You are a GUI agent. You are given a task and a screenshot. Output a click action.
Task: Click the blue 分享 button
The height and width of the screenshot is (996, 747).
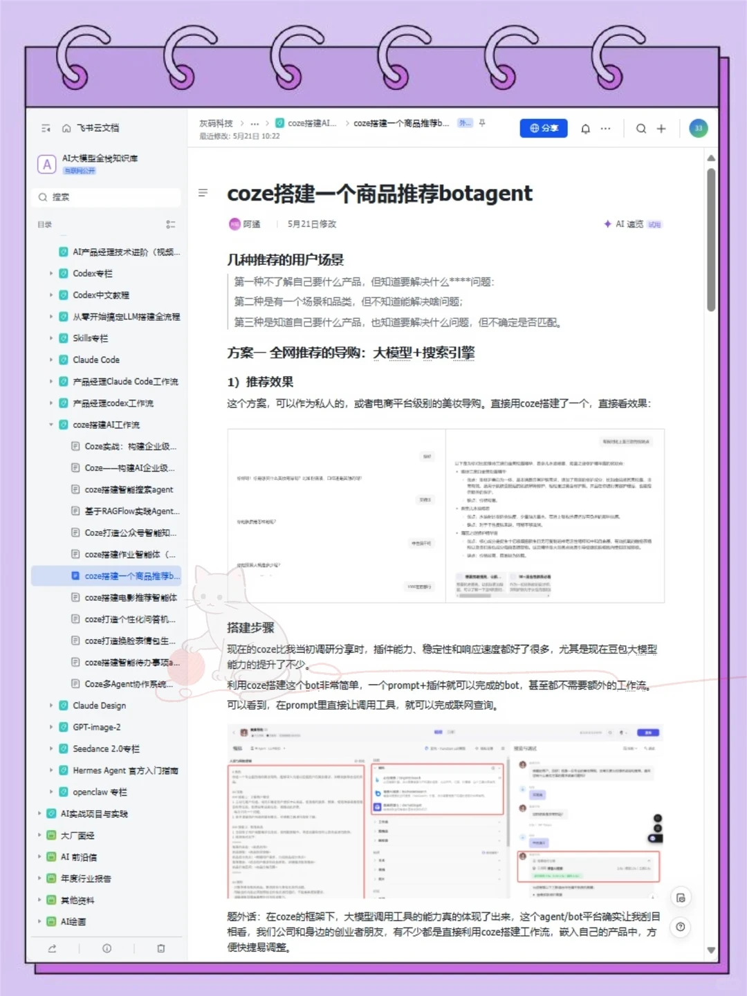pyautogui.click(x=544, y=129)
